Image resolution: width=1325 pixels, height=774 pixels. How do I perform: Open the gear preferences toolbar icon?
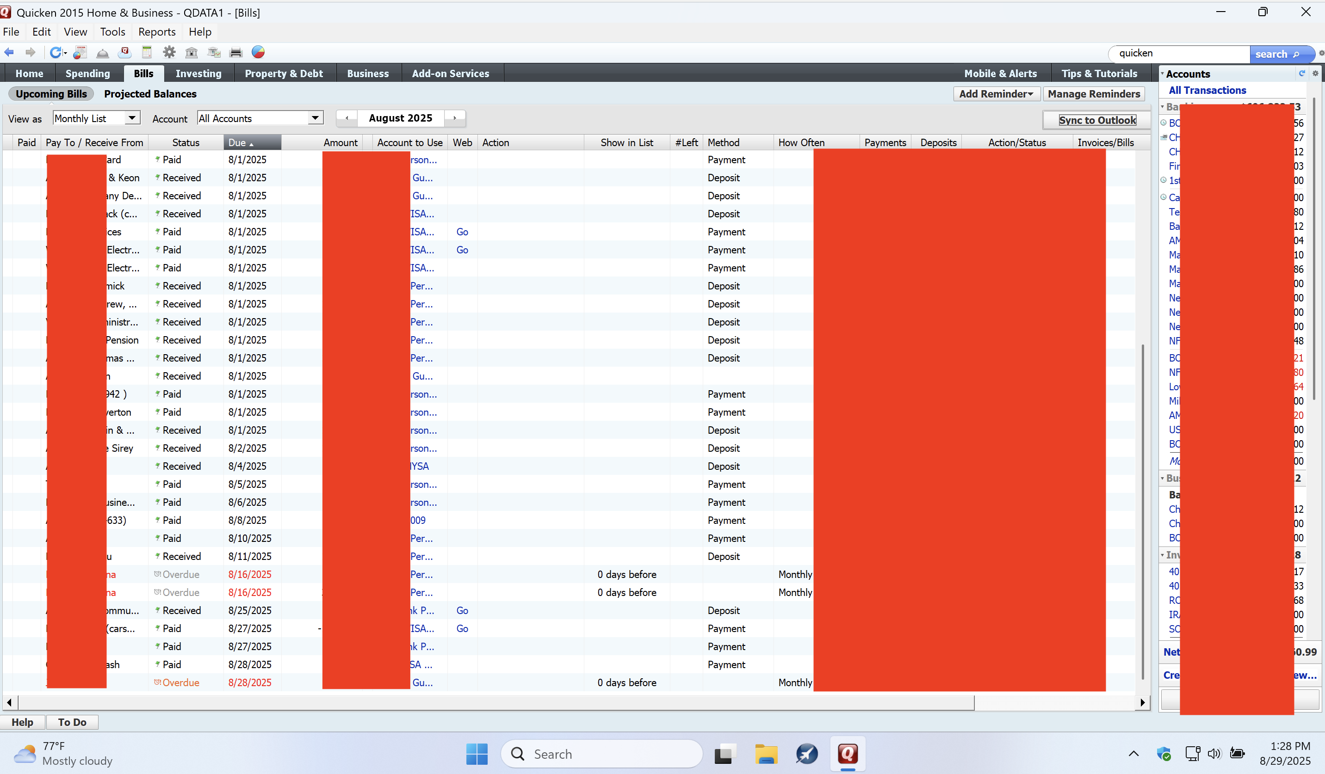(x=169, y=53)
